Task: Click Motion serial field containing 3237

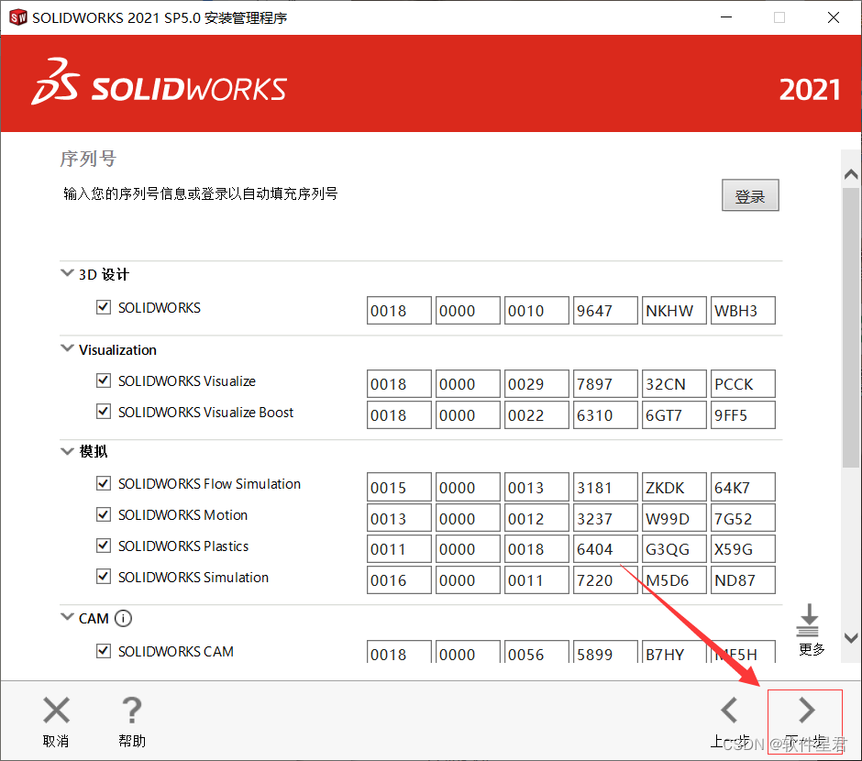Action: [605, 518]
